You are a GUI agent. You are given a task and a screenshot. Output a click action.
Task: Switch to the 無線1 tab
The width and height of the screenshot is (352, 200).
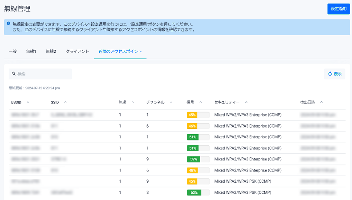coord(31,52)
